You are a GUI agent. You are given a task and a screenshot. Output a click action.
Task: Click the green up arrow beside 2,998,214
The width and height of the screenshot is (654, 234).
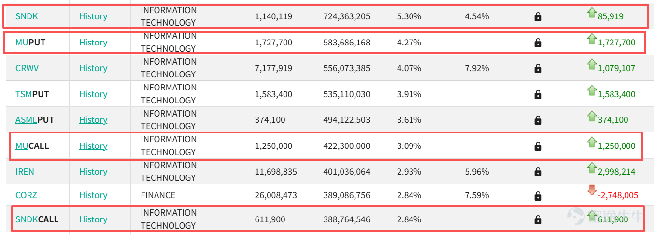pos(592,168)
